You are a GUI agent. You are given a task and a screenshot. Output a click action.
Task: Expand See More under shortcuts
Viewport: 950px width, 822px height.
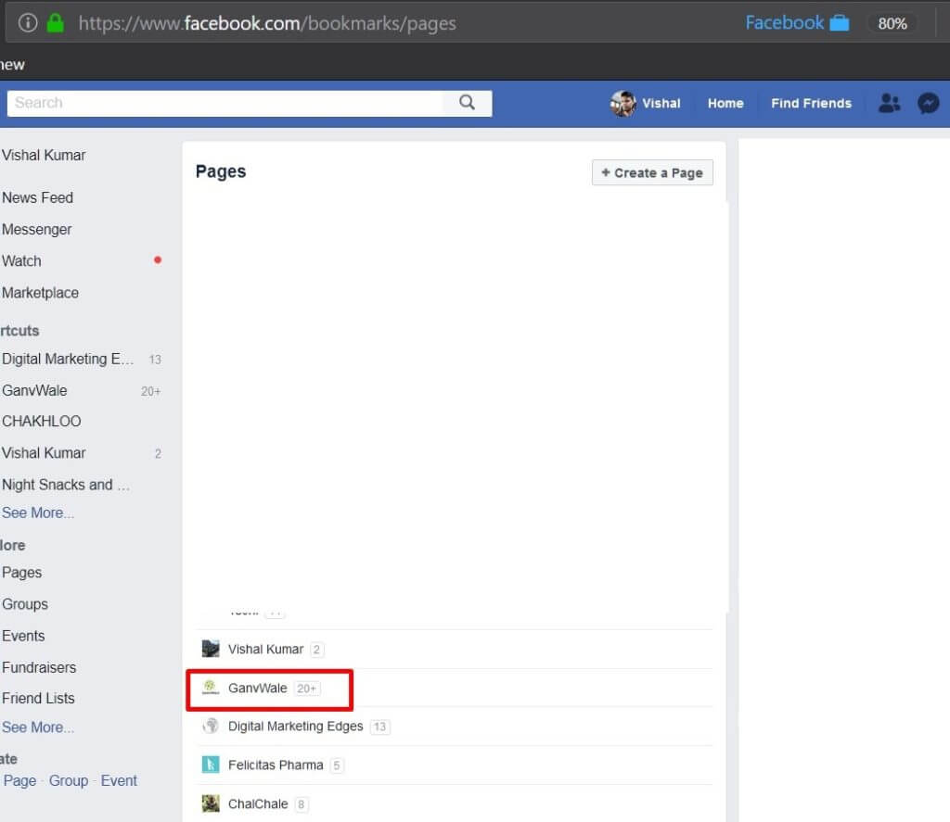[37, 512]
